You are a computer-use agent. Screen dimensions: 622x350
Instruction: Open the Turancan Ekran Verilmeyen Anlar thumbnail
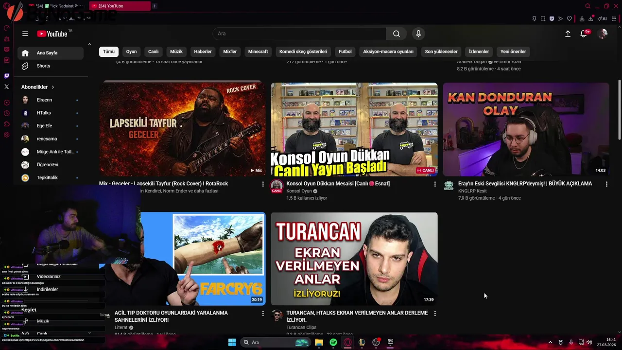point(354,259)
